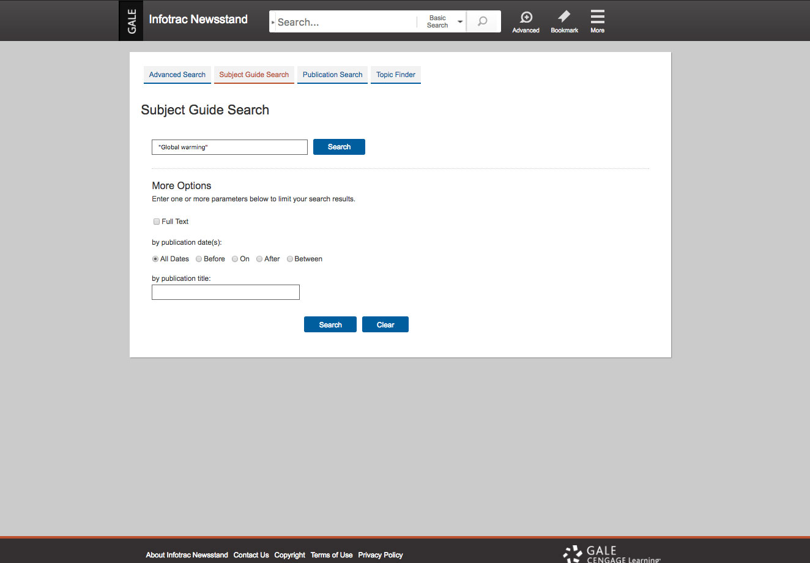Click Copyright footer link

pos(289,555)
